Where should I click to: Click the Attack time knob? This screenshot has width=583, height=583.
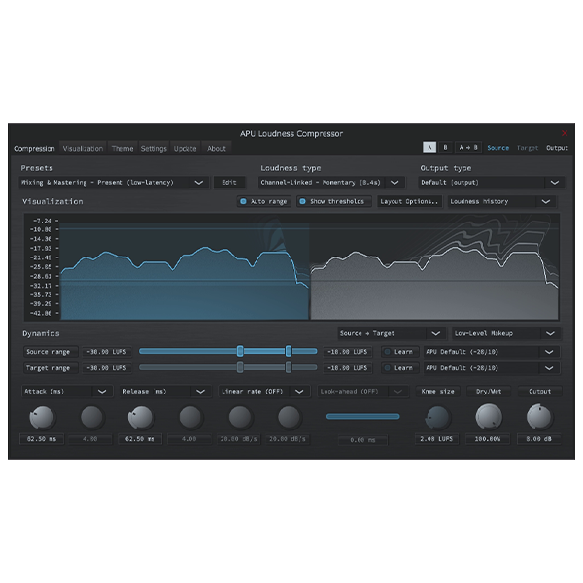click(x=42, y=417)
